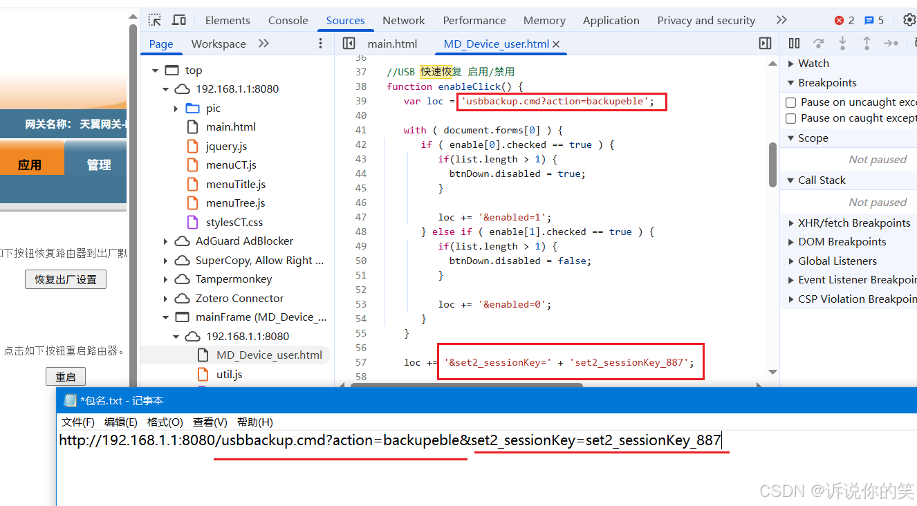The width and height of the screenshot is (917, 506).
Task: Step over next function call icon
Action: tap(819, 44)
